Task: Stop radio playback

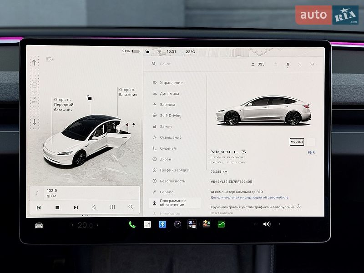Action: coord(57,207)
